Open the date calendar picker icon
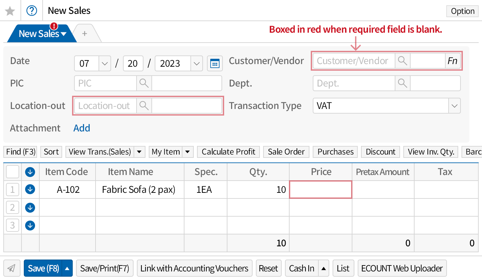Image resolution: width=482 pixels, height=280 pixels. pos(215,63)
